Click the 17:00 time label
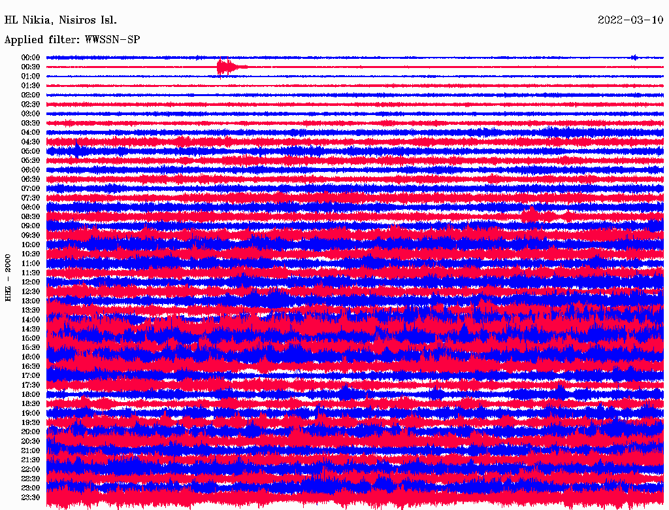The height and width of the screenshot is (510, 669). 31,375
